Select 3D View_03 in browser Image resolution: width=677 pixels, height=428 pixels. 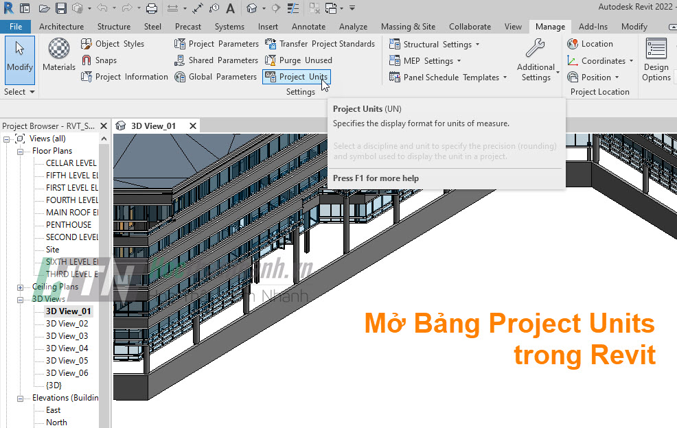pos(67,335)
